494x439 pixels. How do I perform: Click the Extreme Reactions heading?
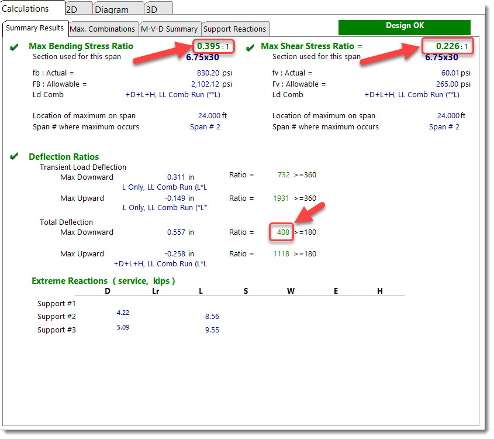pyautogui.click(x=103, y=281)
